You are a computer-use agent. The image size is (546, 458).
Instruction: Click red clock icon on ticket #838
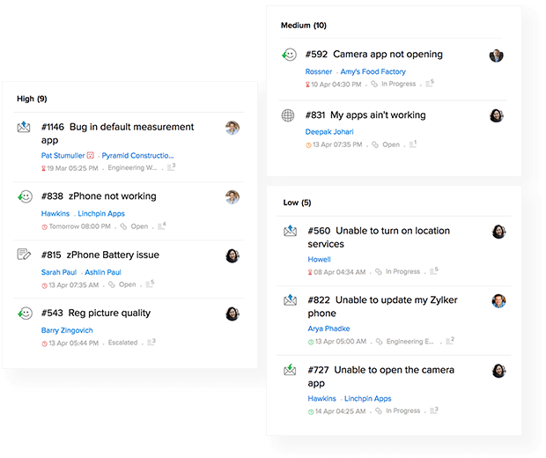point(45,227)
